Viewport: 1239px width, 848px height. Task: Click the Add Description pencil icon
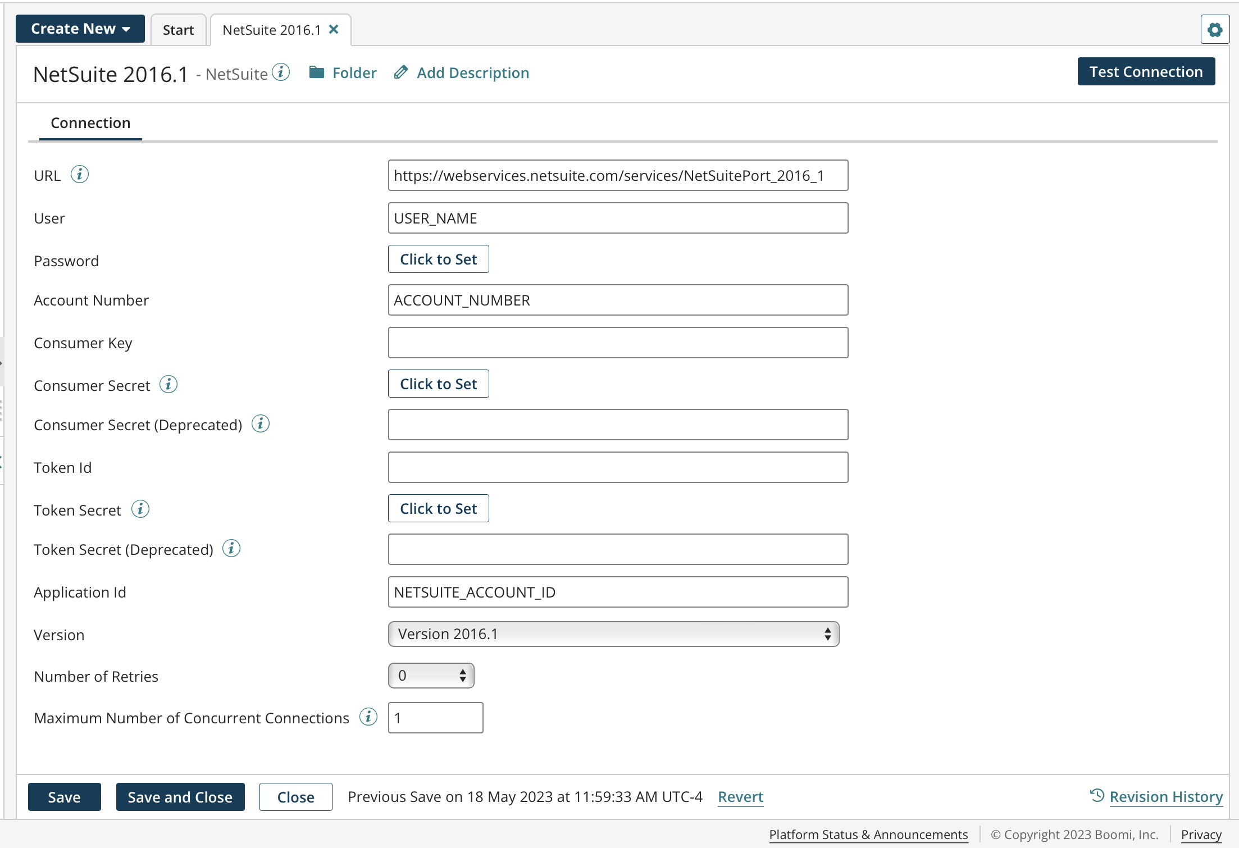(400, 72)
